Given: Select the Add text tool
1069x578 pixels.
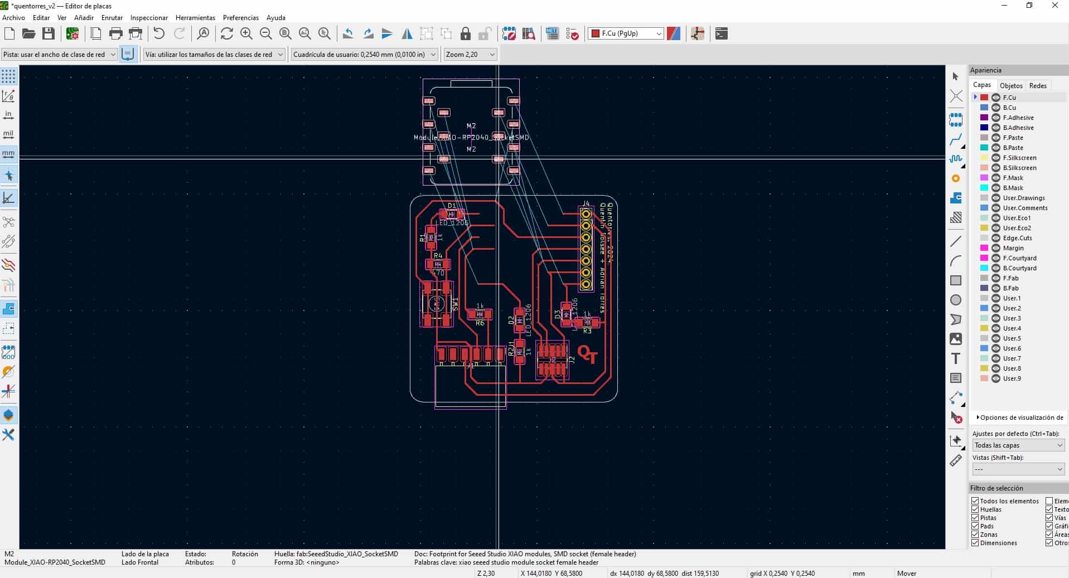Looking at the screenshot, I should tap(956, 358).
